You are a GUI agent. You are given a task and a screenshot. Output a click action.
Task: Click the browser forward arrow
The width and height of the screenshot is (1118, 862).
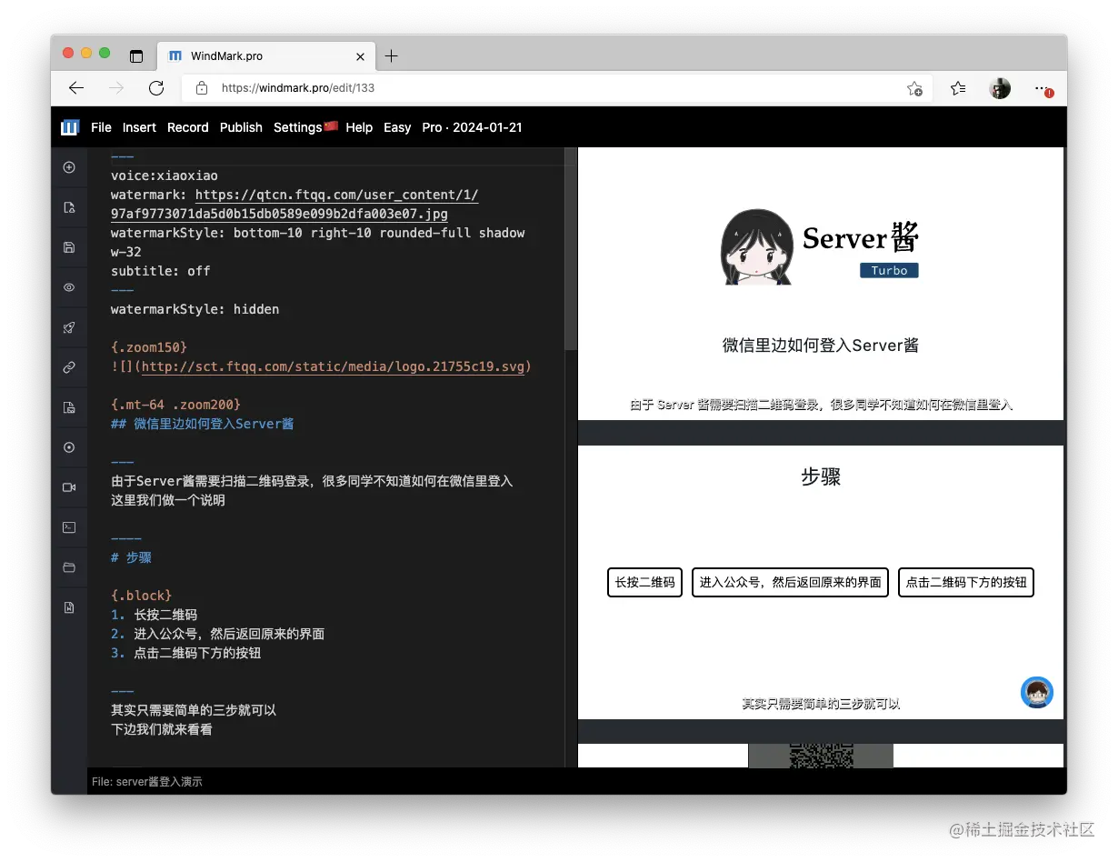click(116, 88)
